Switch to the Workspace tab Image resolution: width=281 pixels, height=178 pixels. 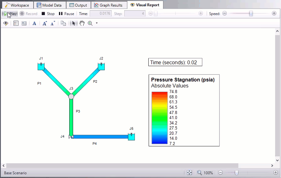(17, 5)
